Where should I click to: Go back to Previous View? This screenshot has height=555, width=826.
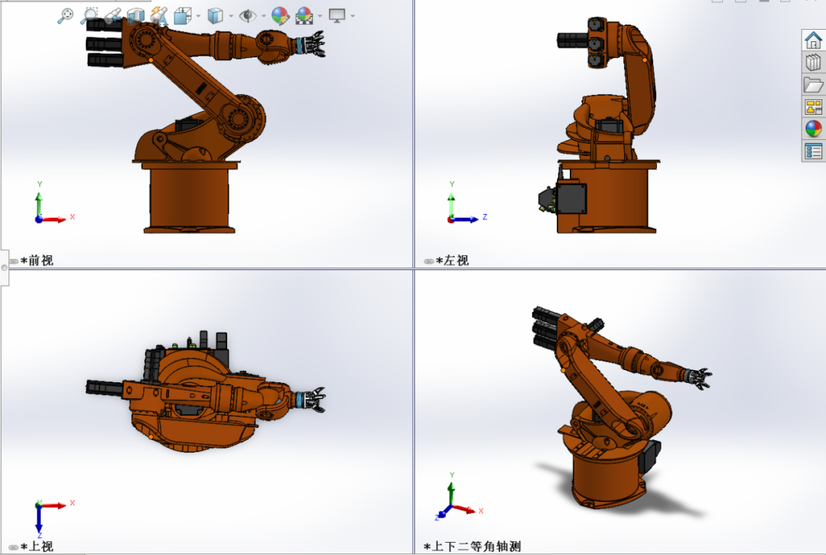[x=112, y=16]
